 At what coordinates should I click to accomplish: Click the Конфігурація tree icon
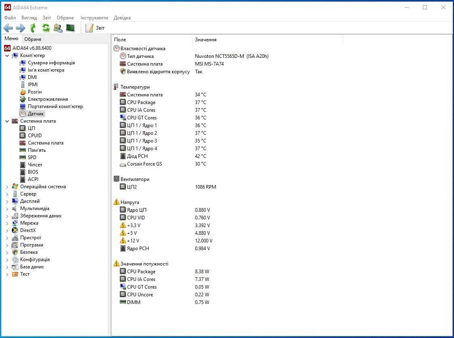15,259
